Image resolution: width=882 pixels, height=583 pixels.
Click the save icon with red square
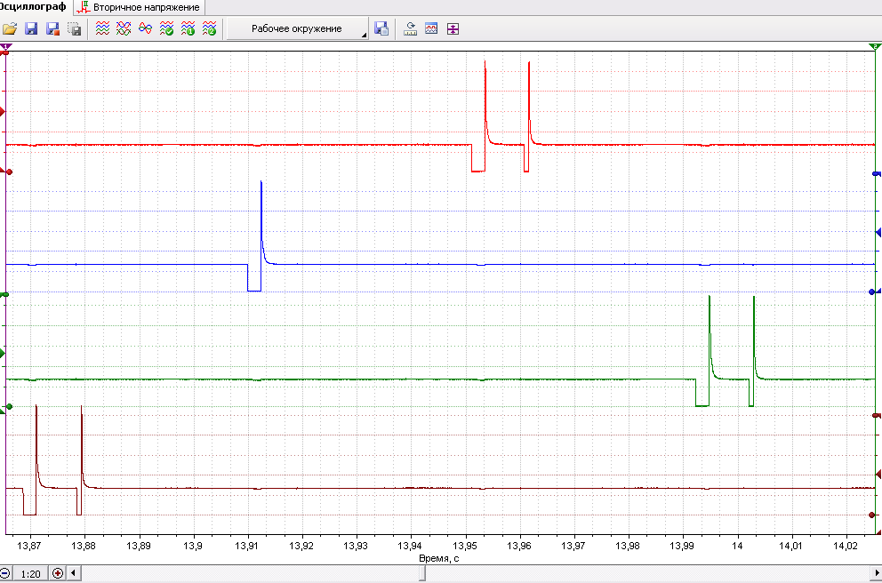(52, 28)
